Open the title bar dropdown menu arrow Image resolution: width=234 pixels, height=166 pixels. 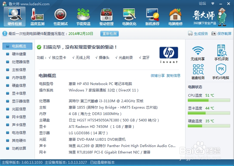point(213,3)
